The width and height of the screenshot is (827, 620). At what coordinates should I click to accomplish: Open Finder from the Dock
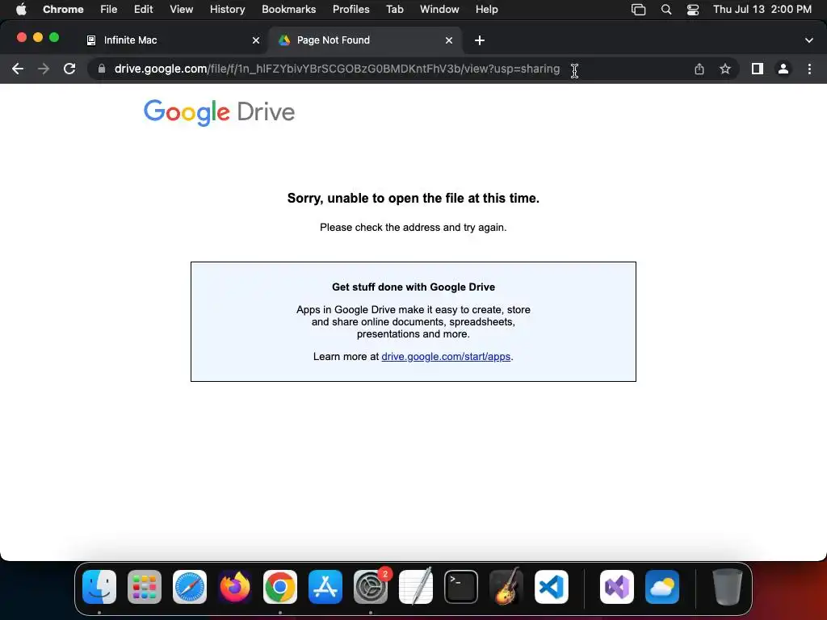[x=99, y=587]
